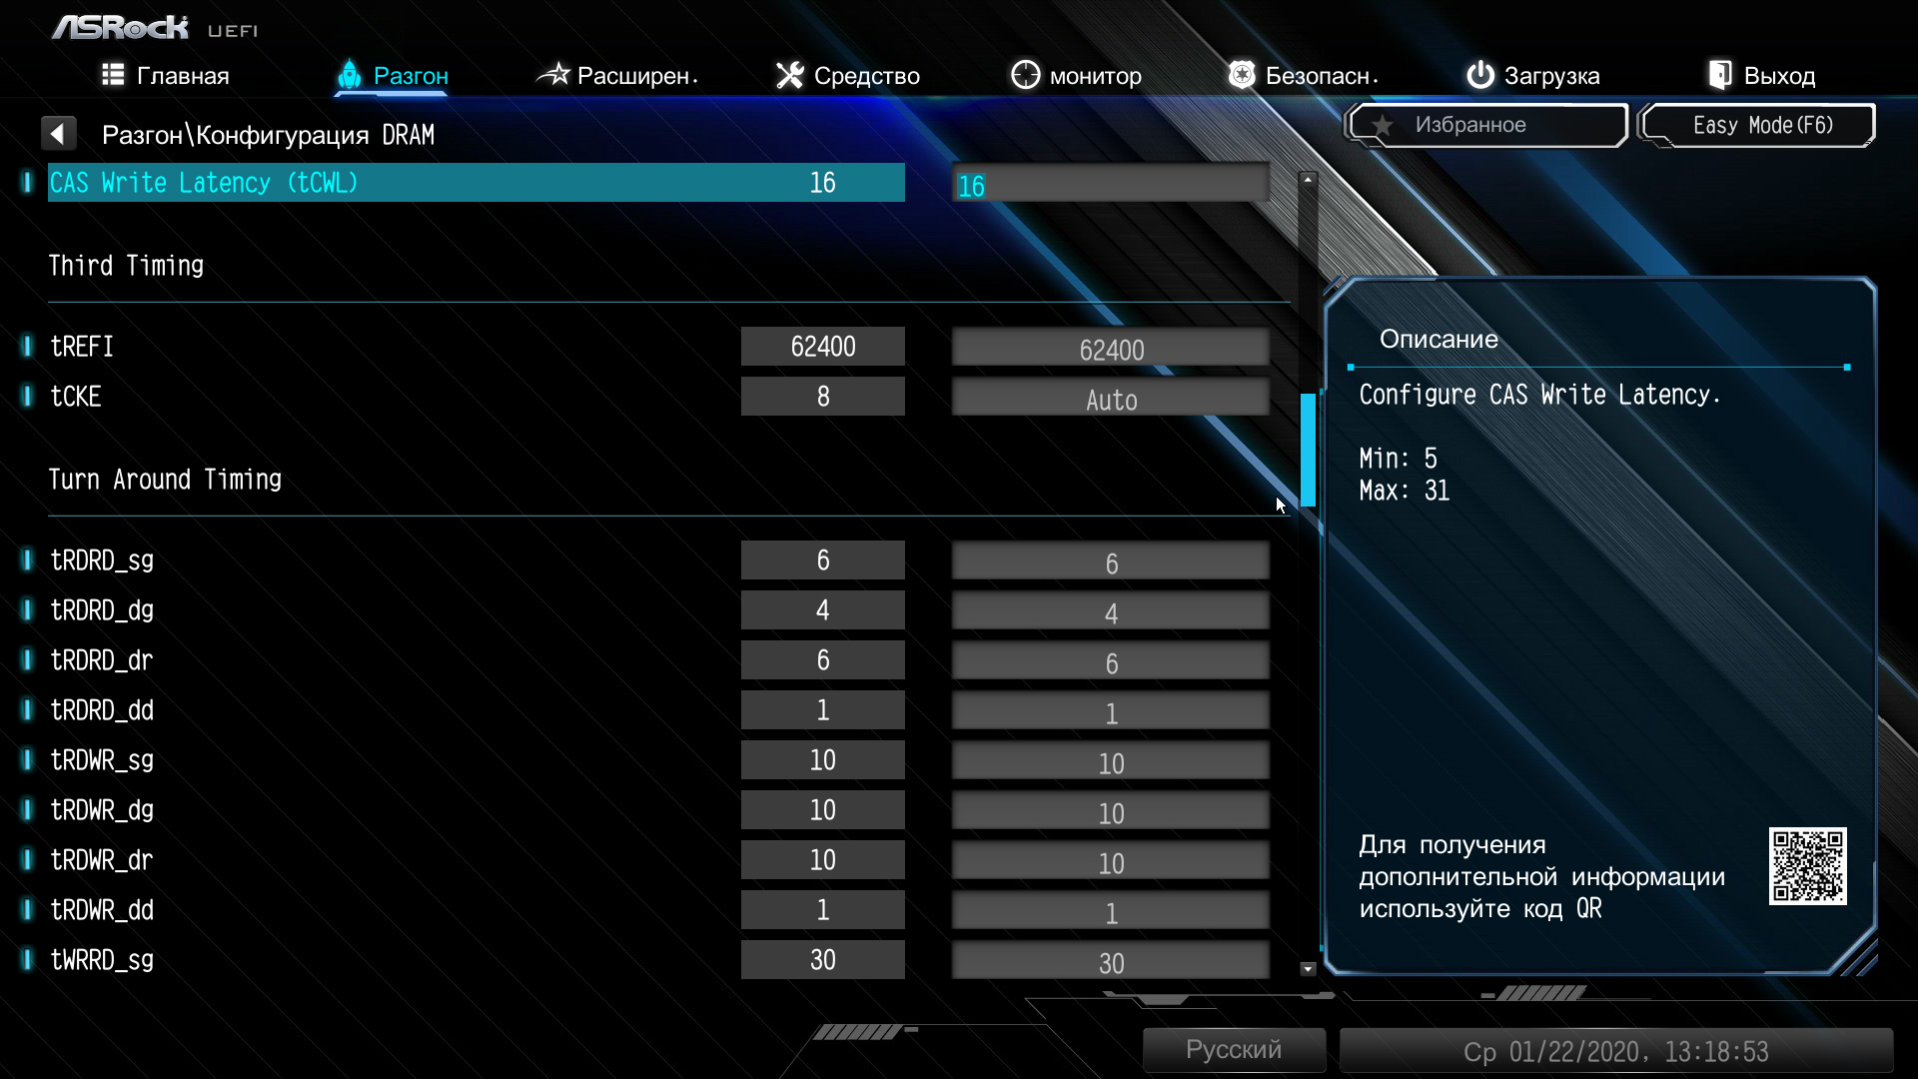Switch to Easy Mode (F6)
The width and height of the screenshot is (1918, 1079).
[x=1760, y=125]
